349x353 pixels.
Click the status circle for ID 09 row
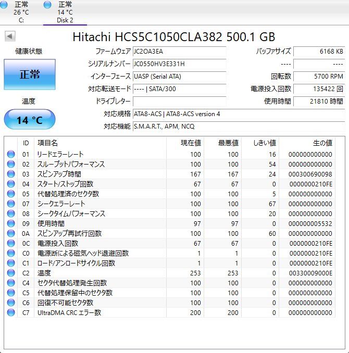(x=11, y=223)
